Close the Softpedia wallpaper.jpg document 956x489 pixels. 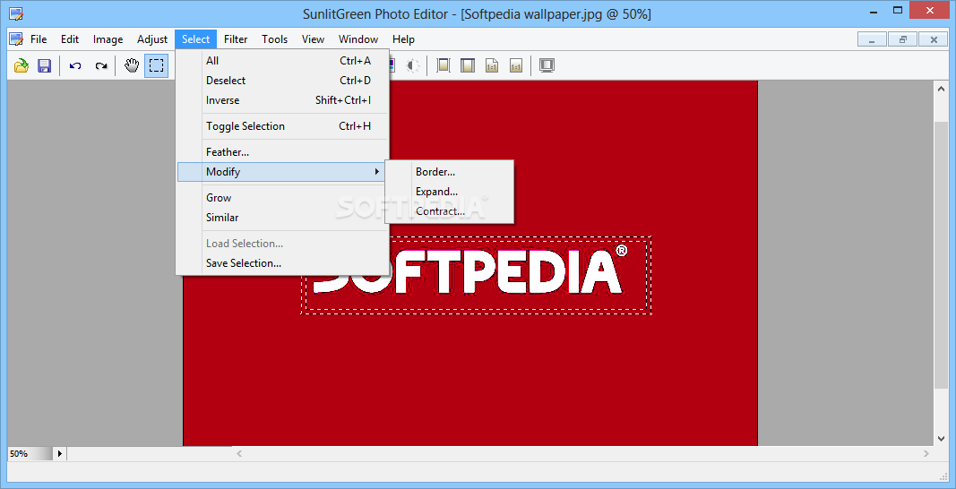[933, 39]
